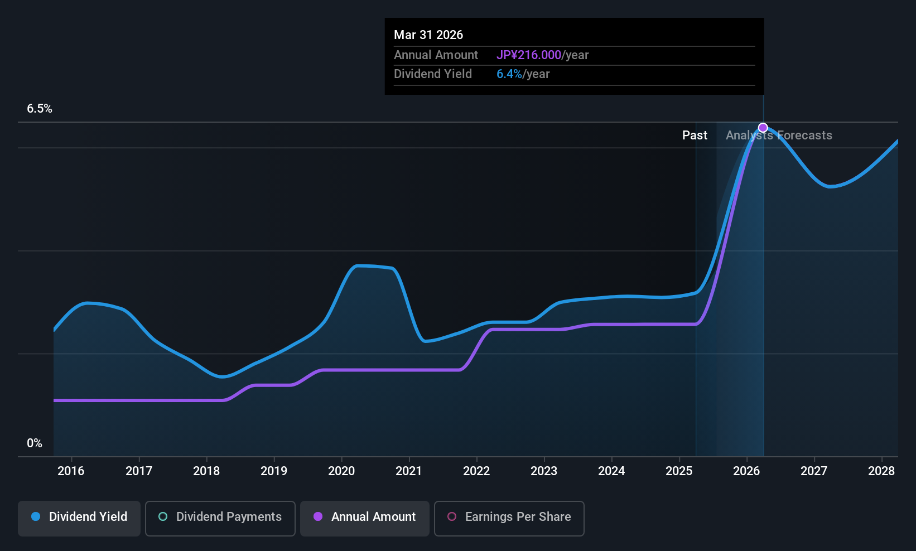This screenshot has height=551, width=916.
Task: Click the purple Annual Amount legend dot
Action: tap(318, 516)
